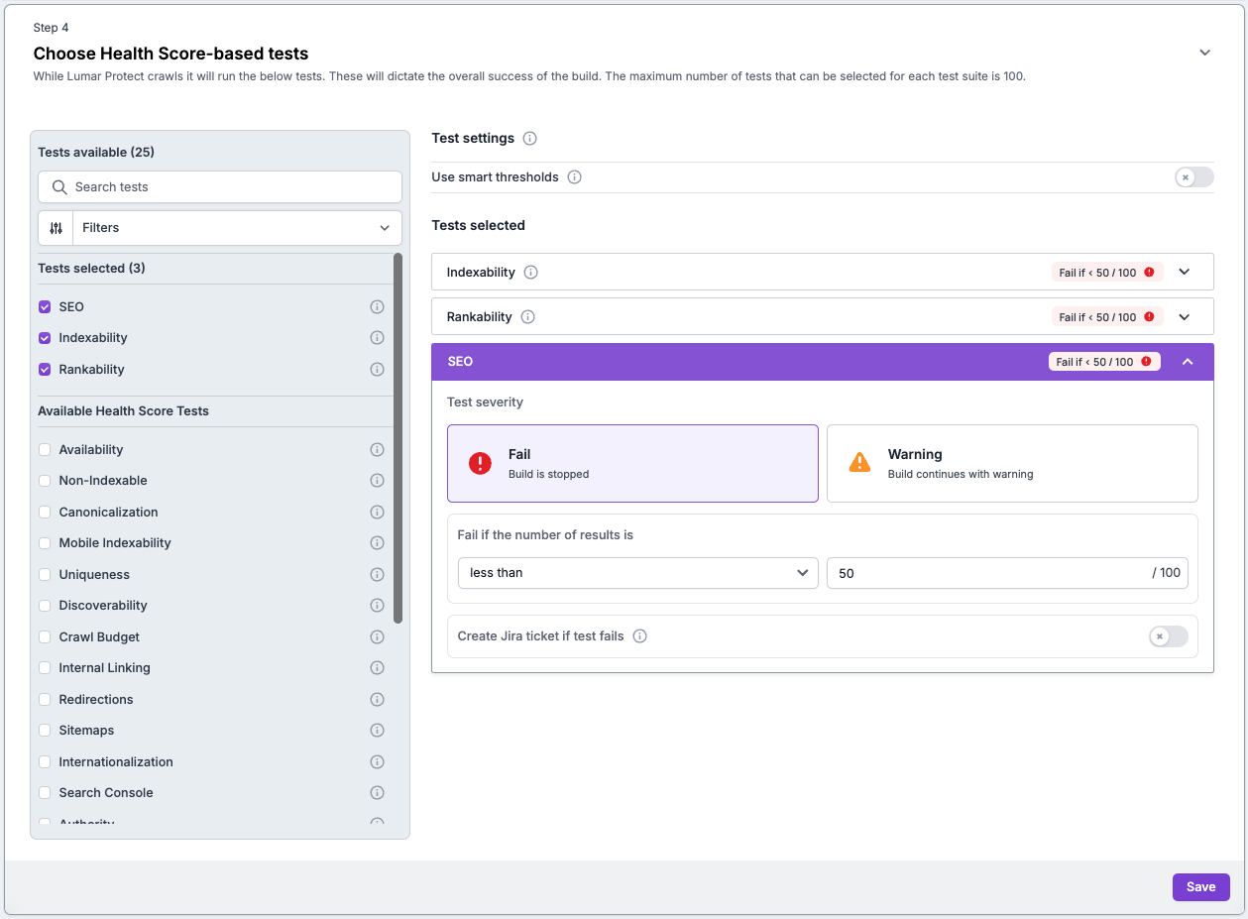This screenshot has height=919, width=1248.
Task: Collapse the SEO test panel
Action: (x=1188, y=362)
